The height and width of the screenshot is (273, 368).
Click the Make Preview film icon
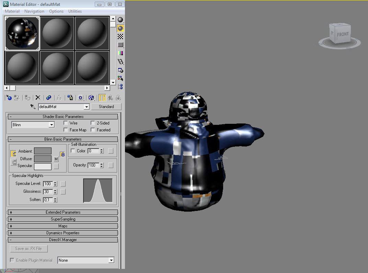tap(120, 61)
